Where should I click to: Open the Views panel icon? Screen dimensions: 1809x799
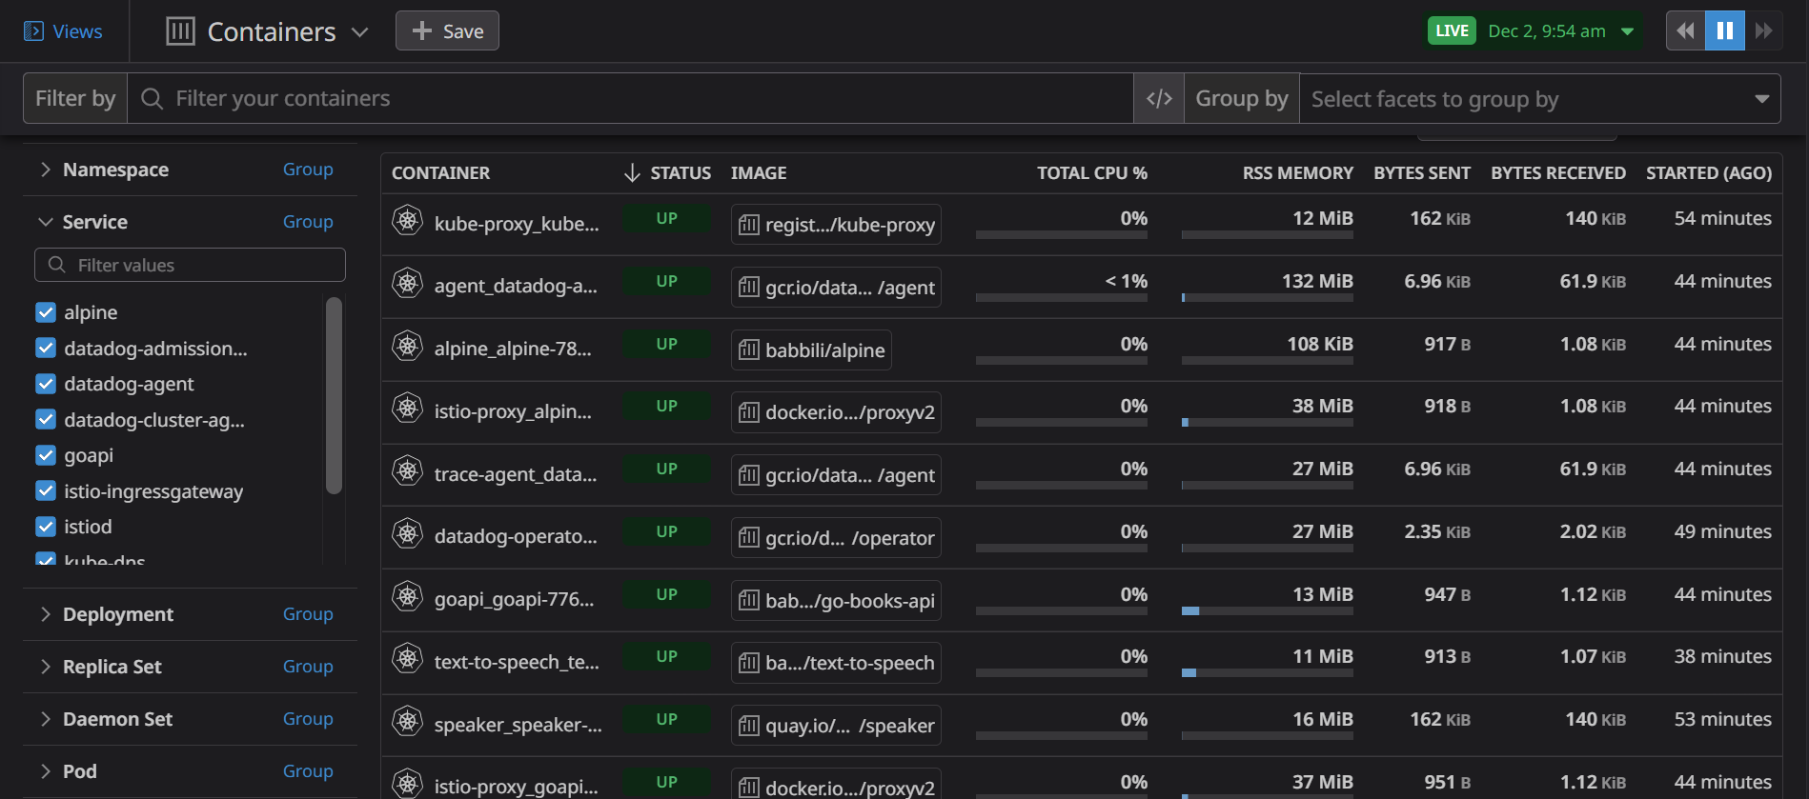tap(33, 31)
